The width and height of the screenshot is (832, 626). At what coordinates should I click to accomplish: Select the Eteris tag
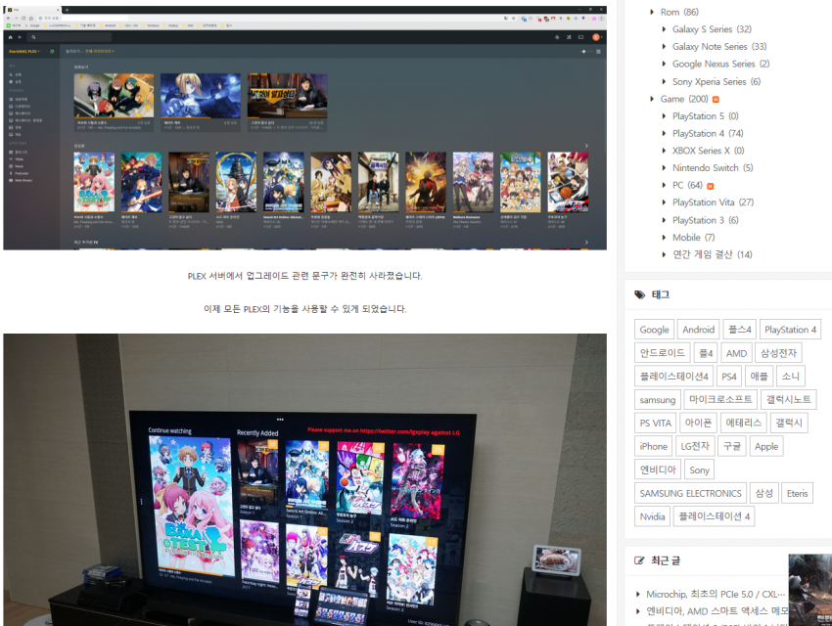point(797,494)
